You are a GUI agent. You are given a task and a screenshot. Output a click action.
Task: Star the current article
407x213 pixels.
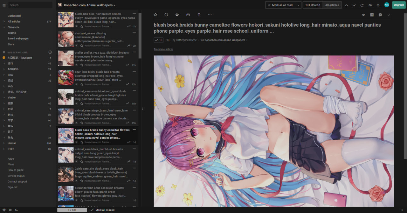pyautogui.click(x=155, y=15)
